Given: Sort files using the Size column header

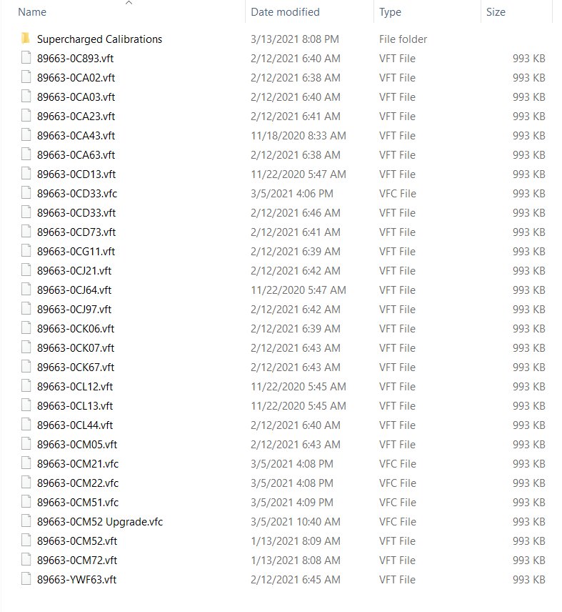Looking at the screenshot, I should tap(496, 12).
